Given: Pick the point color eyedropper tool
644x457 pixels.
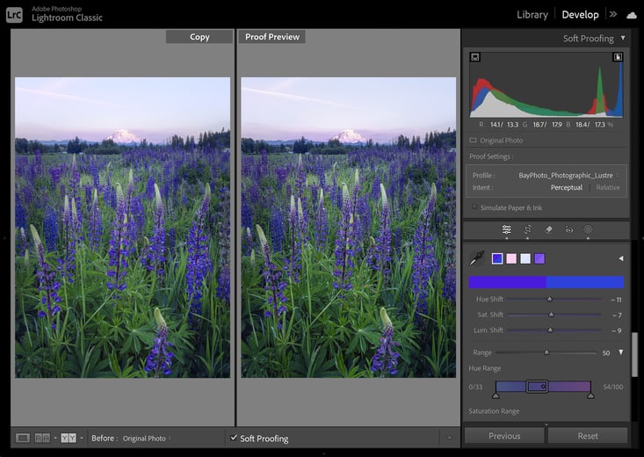Looking at the screenshot, I should [476, 258].
